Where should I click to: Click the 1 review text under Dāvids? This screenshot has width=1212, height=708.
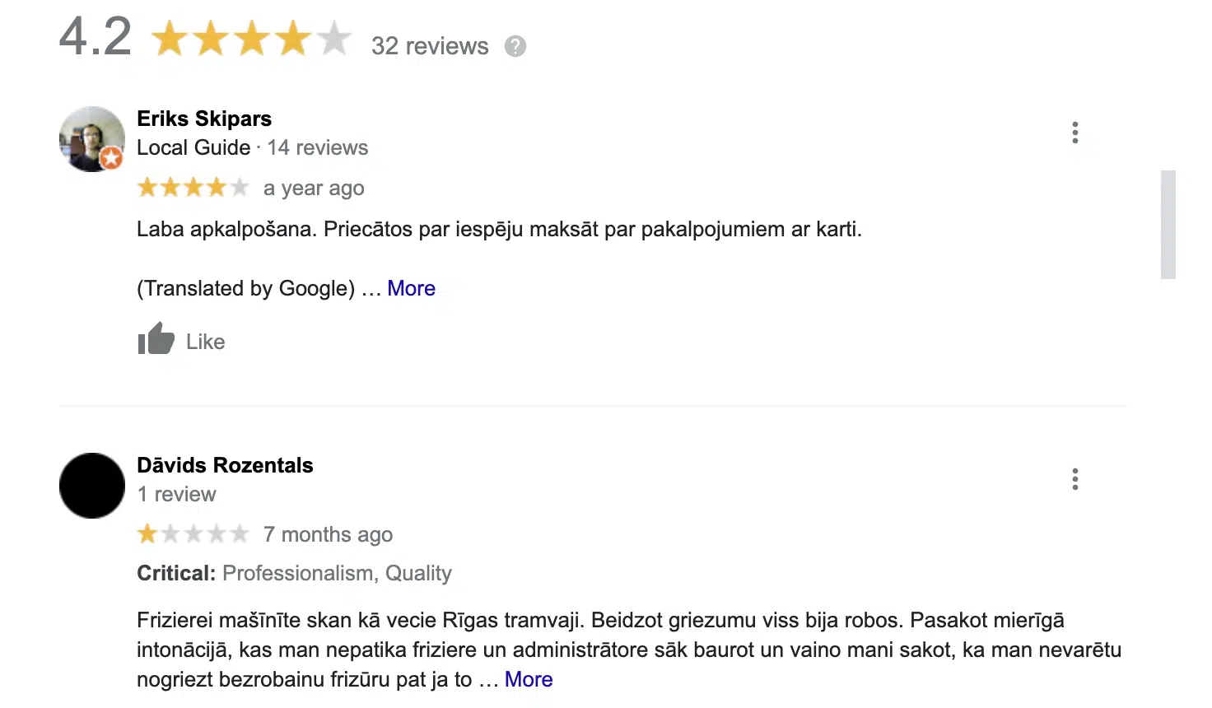coord(176,494)
